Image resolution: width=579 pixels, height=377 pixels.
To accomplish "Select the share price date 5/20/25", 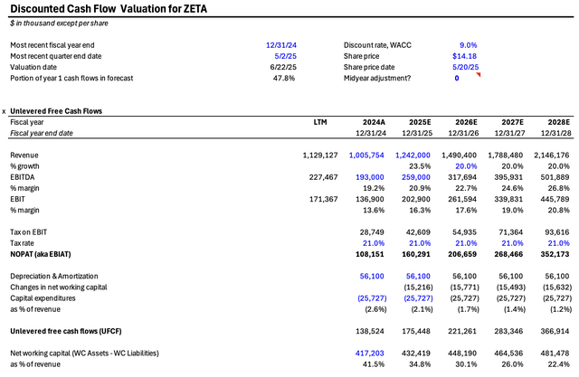I will tap(465, 67).
